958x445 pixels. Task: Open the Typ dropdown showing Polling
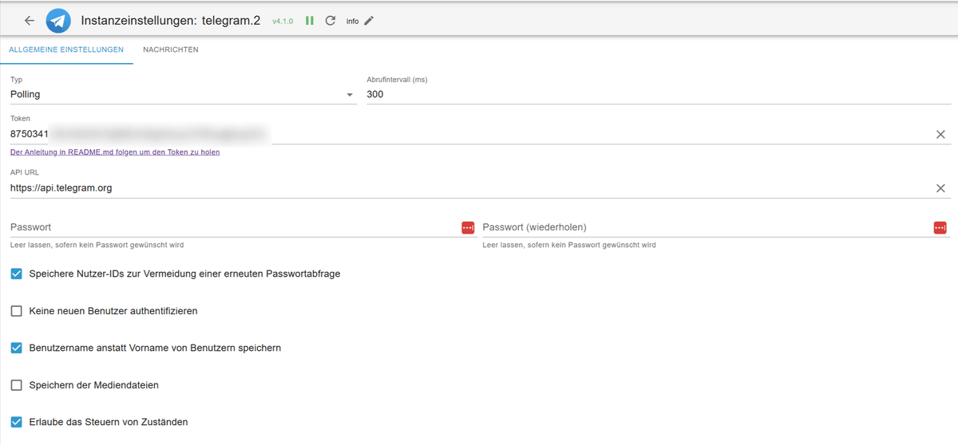tap(183, 94)
